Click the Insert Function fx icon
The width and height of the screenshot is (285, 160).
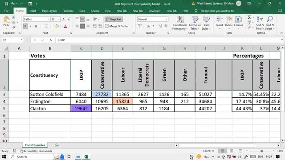click(51, 40)
